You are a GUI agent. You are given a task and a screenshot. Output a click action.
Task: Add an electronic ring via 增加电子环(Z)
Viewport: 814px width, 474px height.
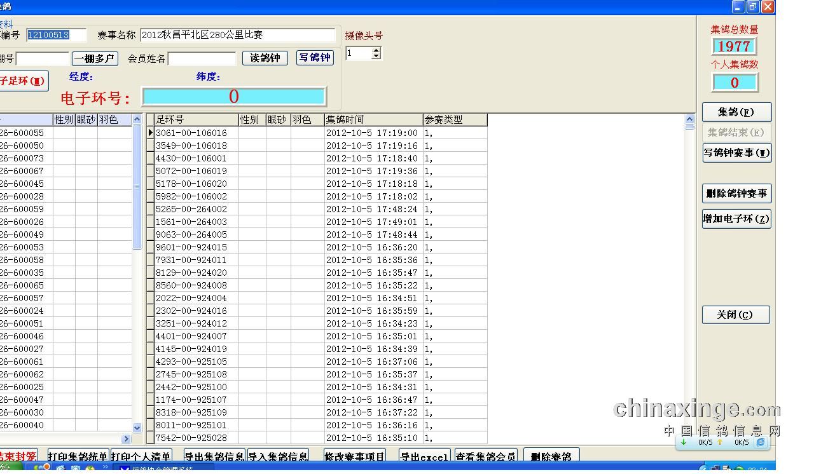pos(736,219)
